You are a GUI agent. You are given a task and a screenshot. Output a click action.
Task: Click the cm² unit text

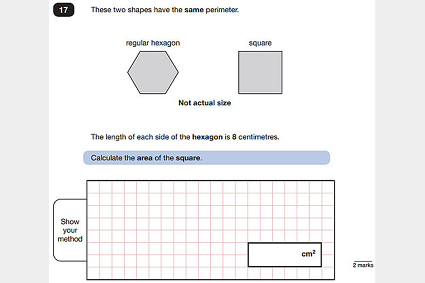coord(308,254)
